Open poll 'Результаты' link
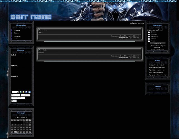 coord(155,46)
